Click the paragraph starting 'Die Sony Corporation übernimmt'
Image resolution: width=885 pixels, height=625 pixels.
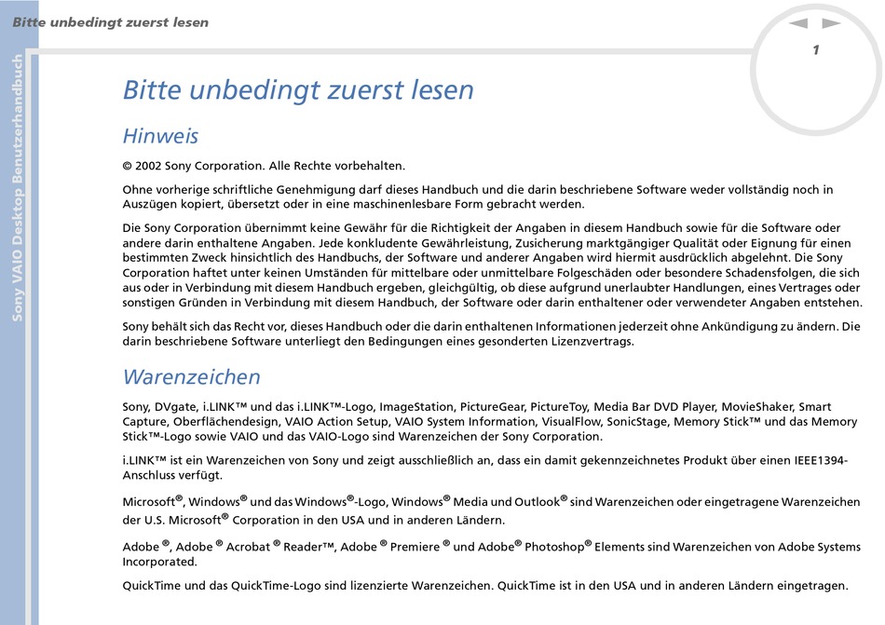(x=492, y=265)
